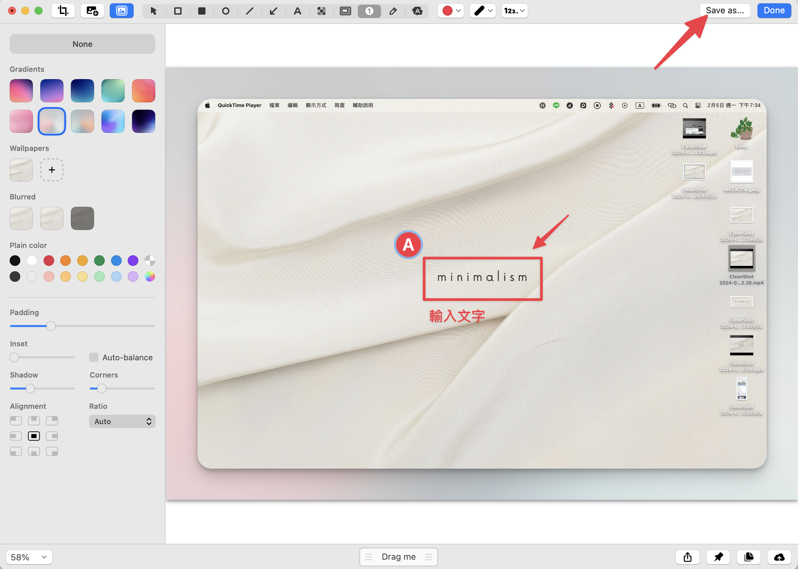The image size is (798, 569).
Task: Open the 檔案 menu in the menu bar
Action: point(274,105)
